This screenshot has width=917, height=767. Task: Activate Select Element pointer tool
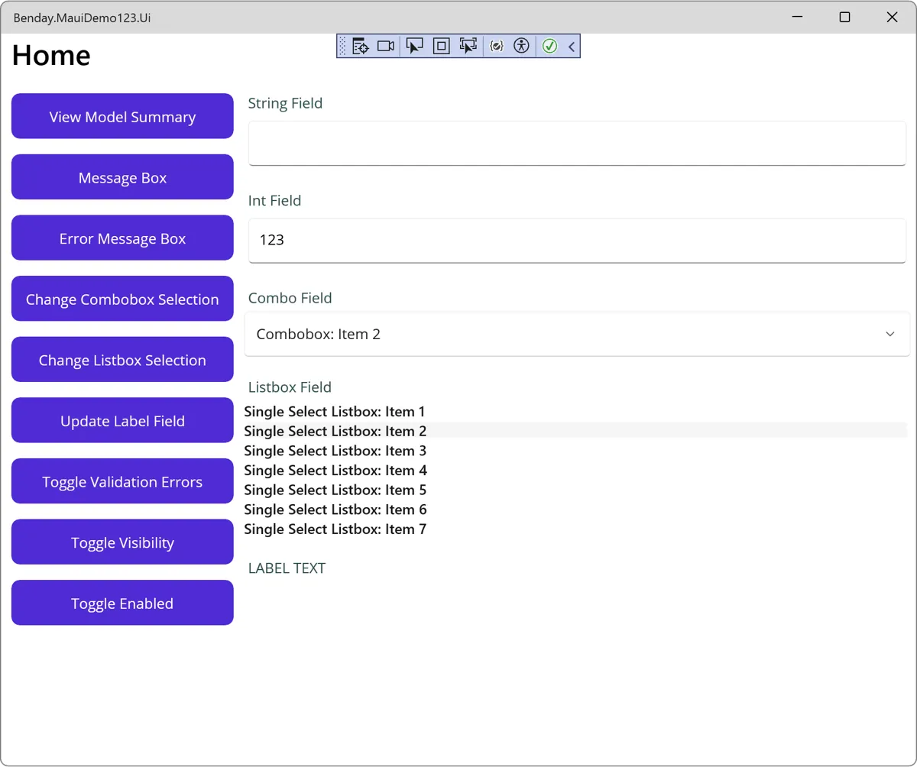point(414,47)
